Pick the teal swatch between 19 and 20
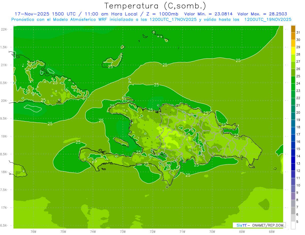The height and width of the screenshot is (235, 305). click(x=293, y=116)
